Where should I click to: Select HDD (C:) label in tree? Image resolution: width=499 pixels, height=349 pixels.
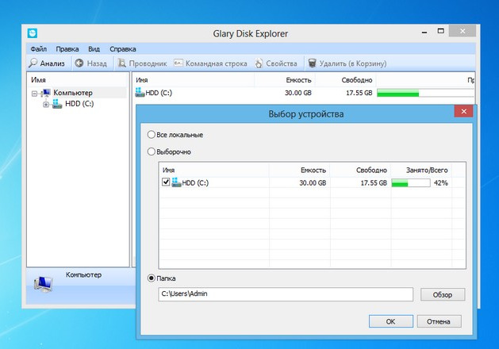pos(79,104)
